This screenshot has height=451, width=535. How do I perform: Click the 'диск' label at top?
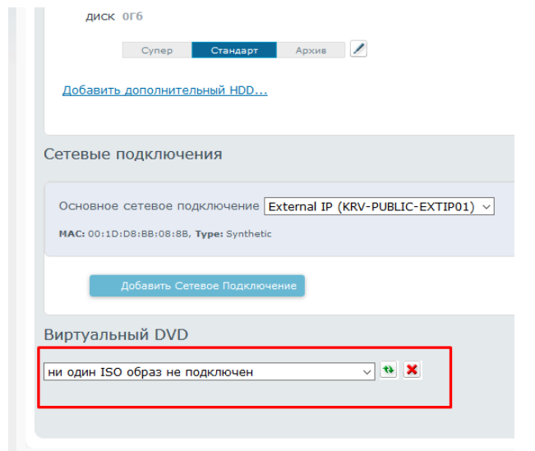100,16
